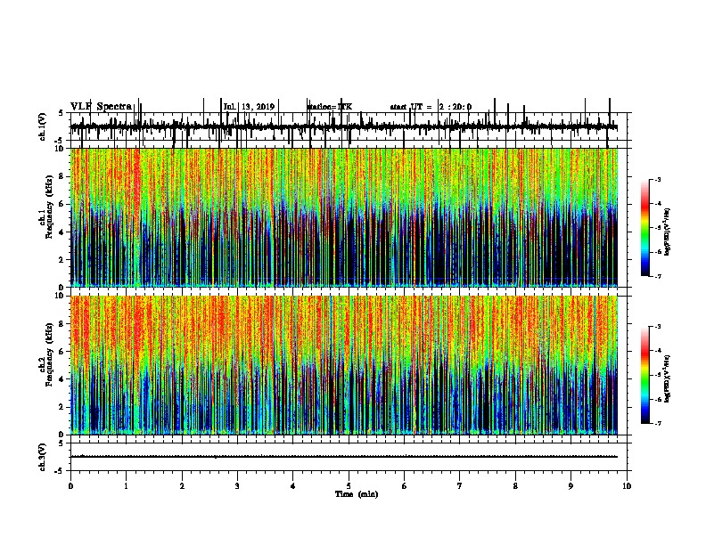
Task: Click the "station=ITK" header label
Action: 330,107
